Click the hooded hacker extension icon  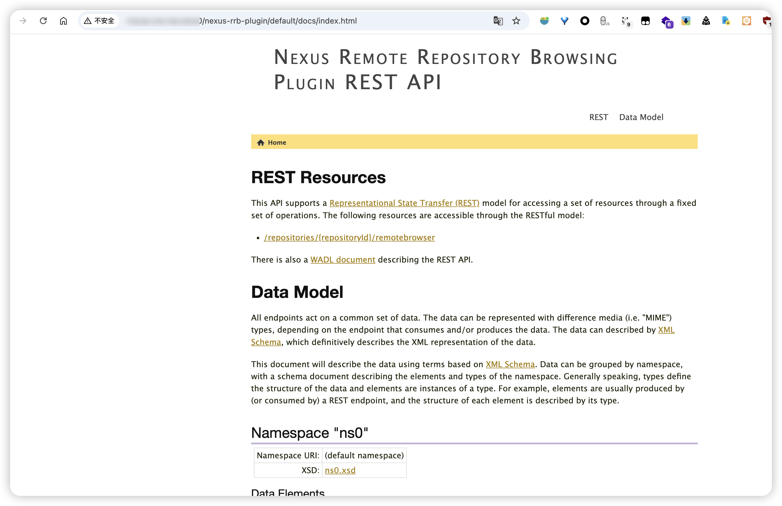[706, 21]
